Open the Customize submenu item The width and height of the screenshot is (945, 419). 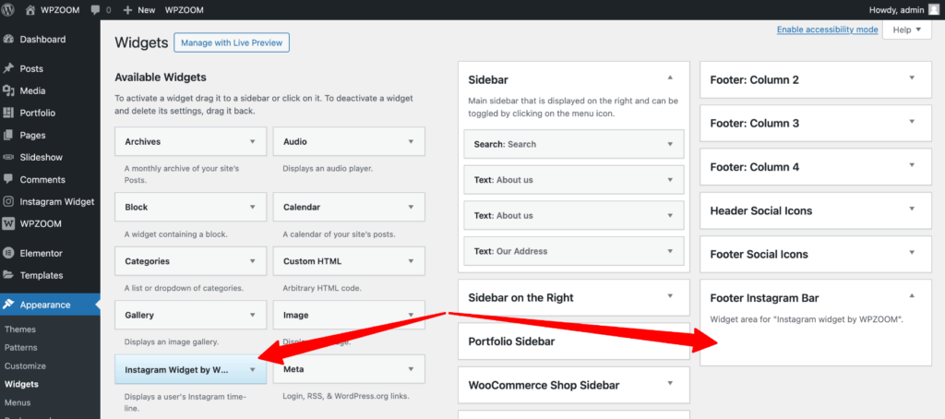[25, 366]
